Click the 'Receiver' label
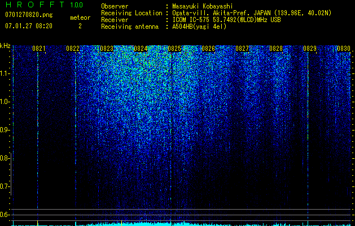 pyautogui.click(x=115, y=20)
